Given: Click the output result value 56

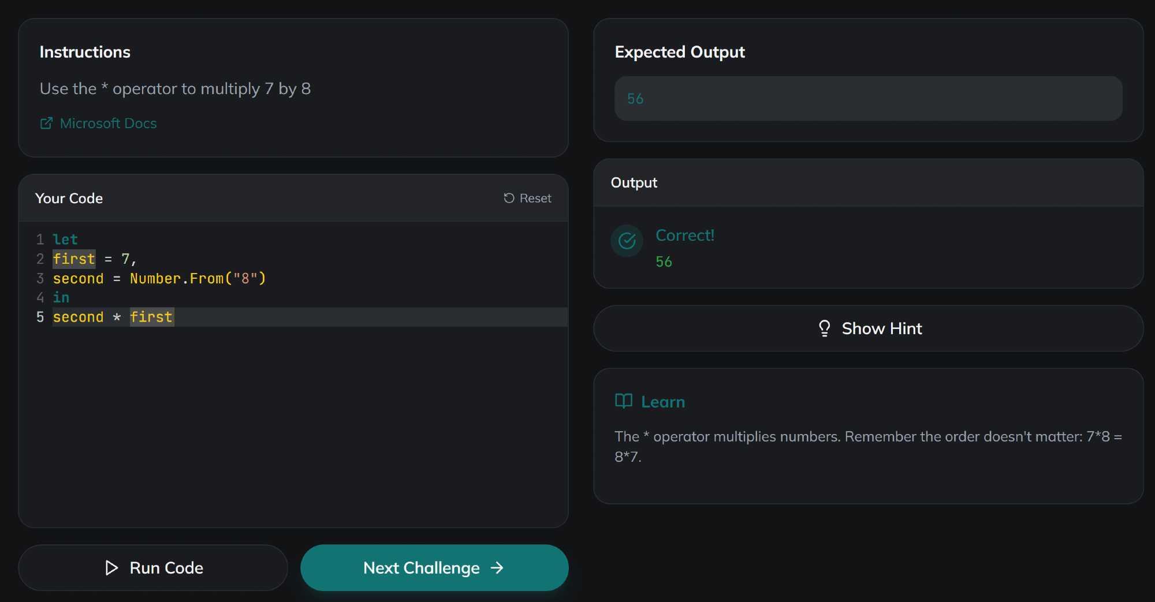Looking at the screenshot, I should click(664, 261).
